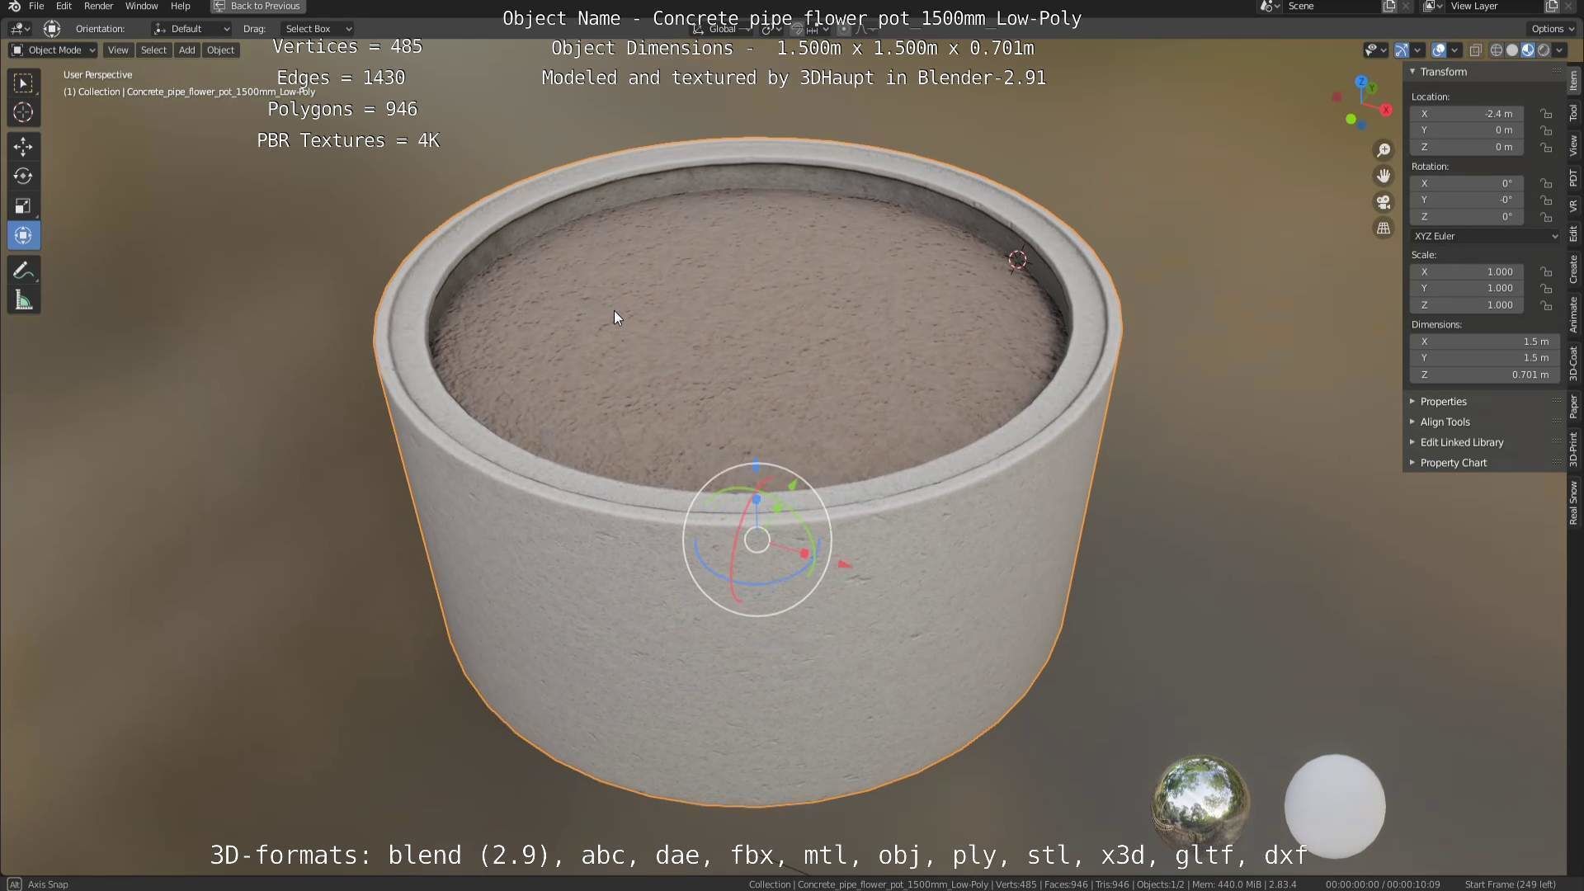Expand the Properties panel
The width and height of the screenshot is (1584, 891).
click(x=1442, y=402)
